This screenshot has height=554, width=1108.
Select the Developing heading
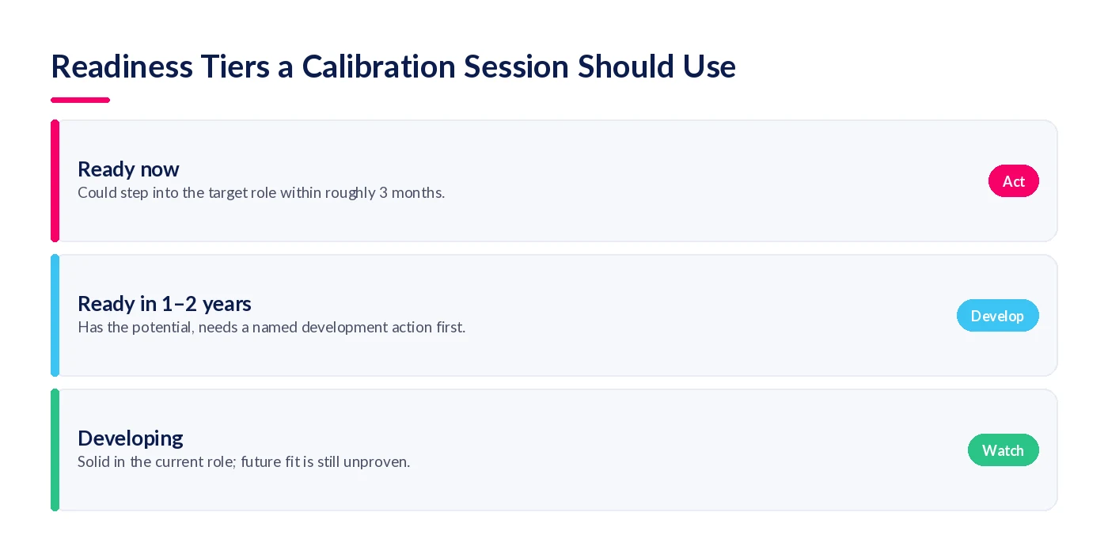(131, 438)
